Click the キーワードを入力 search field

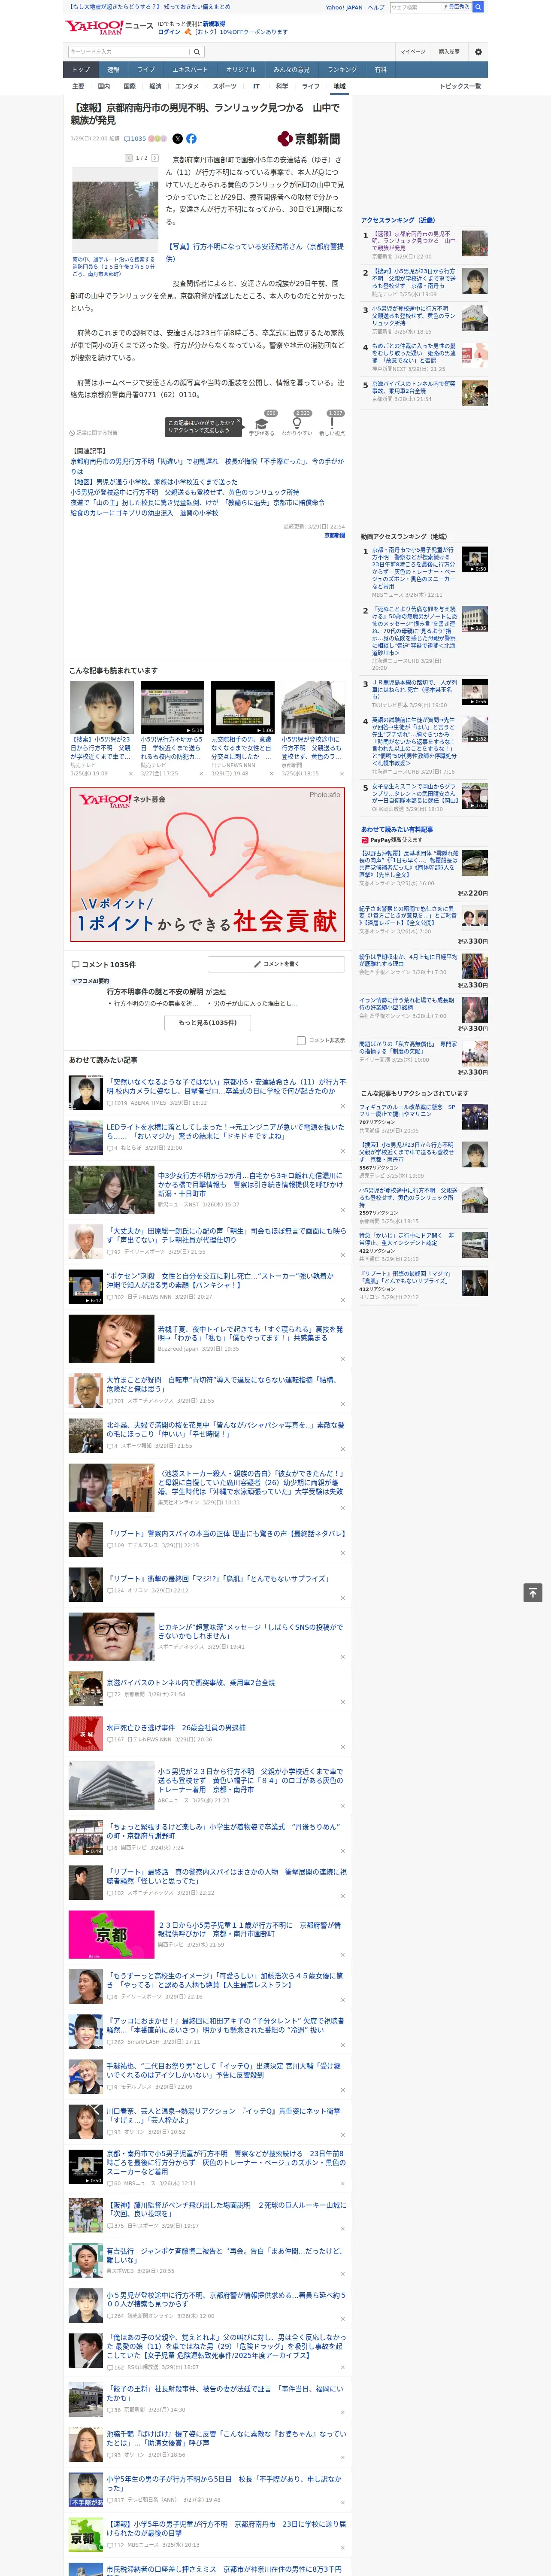(129, 51)
